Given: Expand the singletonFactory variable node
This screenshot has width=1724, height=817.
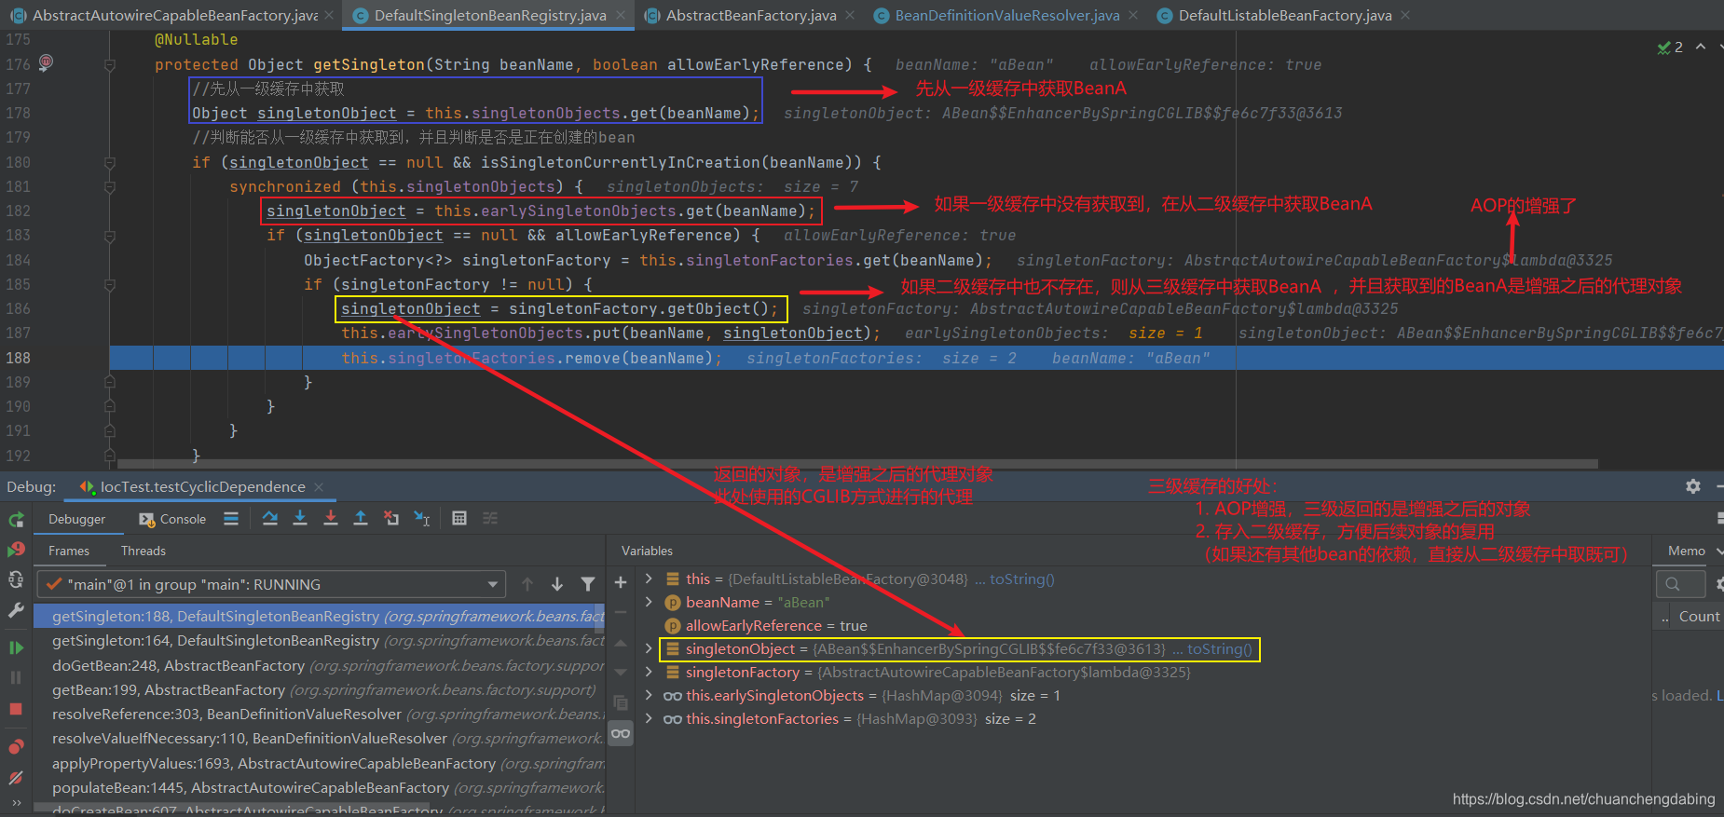Looking at the screenshot, I should (650, 672).
